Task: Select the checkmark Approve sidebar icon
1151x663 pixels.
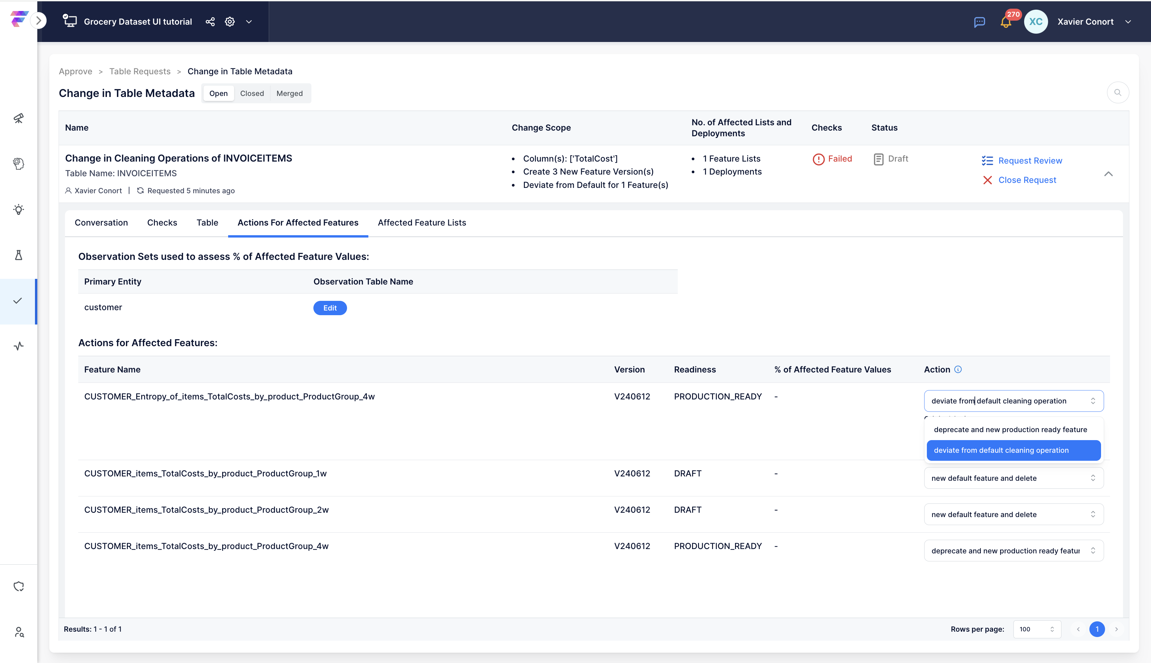Action: (x=18, y=301)
